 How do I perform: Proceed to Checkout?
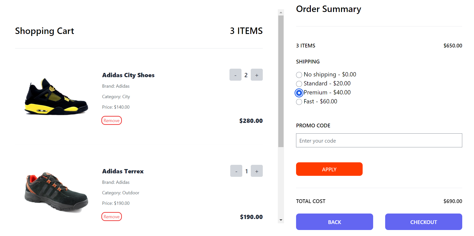423,222
